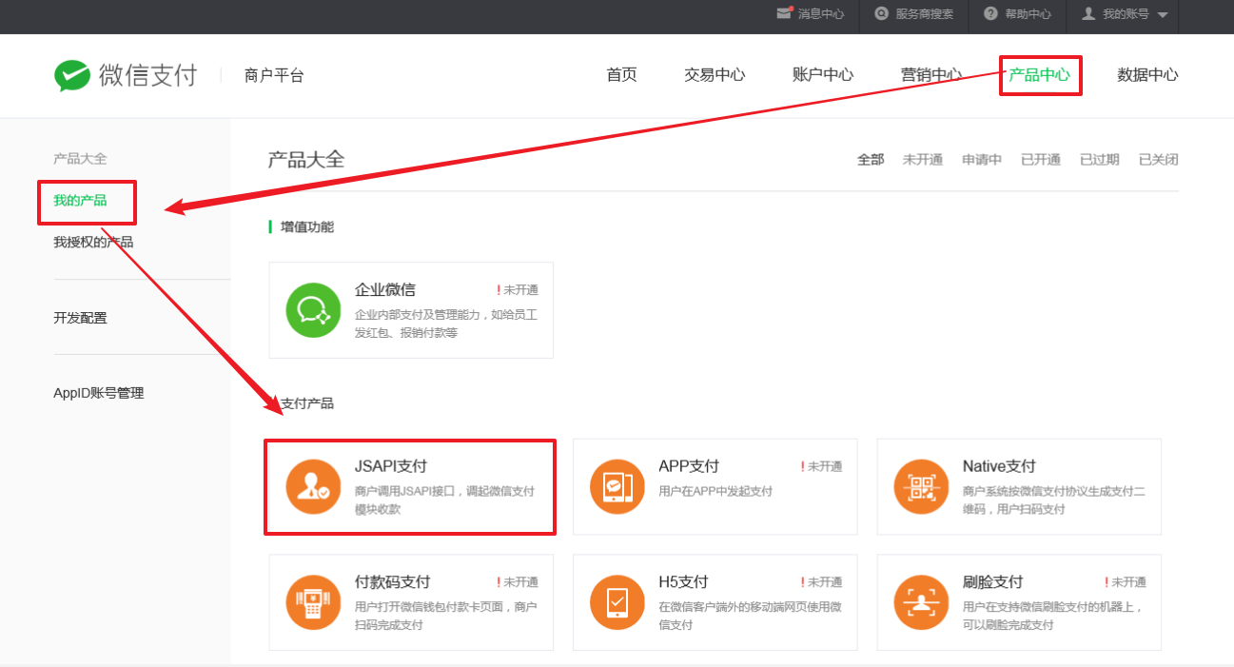Click the 商户平台 header text
This screenshot has width=1234, height=667.
274,76
